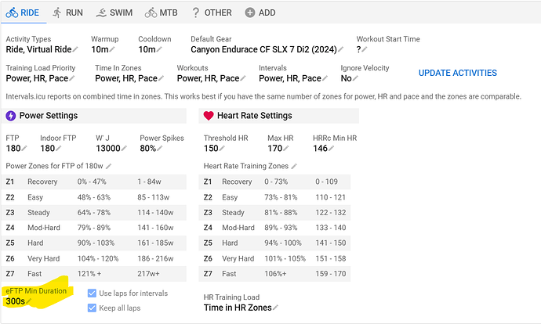Switch to the RUN tab
The image size is (541, 324).
(67, 13)
